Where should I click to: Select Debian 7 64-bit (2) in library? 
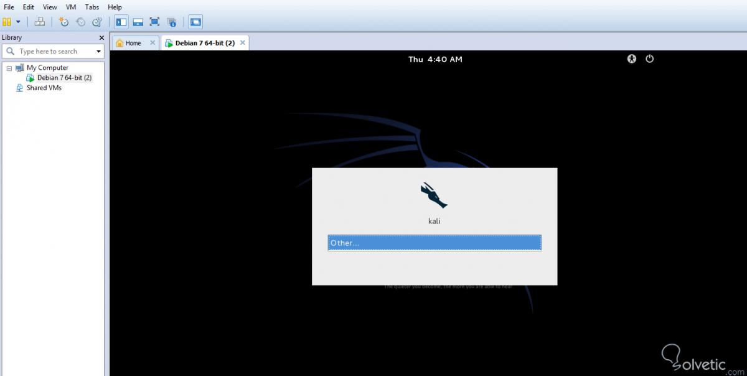[x=64, y=78]
